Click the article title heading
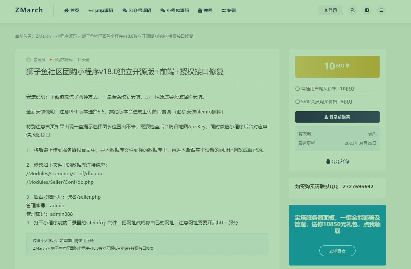Screen dimensions: 411x269 pos(125,72)
